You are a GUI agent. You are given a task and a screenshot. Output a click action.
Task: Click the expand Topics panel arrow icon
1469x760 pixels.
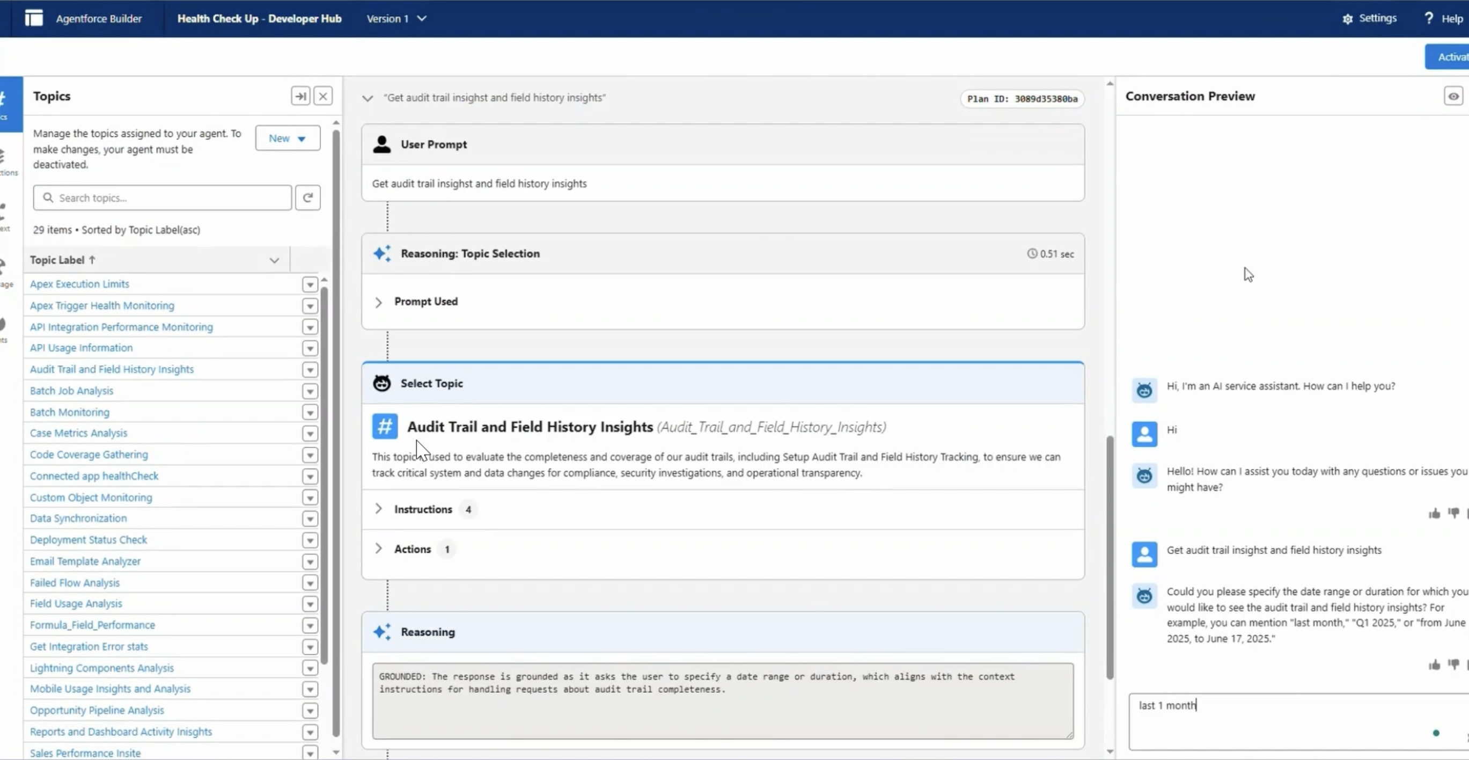pyautogui.click(x=300, y=96)
